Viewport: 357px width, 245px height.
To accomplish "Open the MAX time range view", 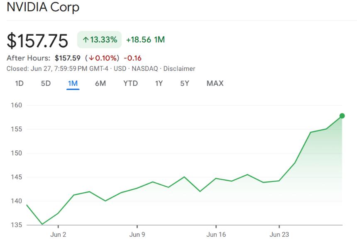I will [214, 83].
